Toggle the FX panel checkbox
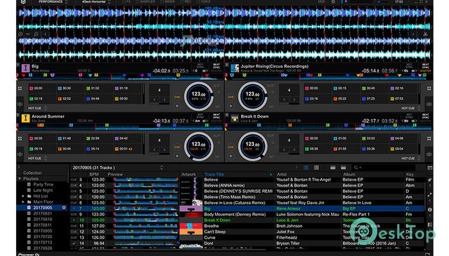 pyautogui.click(x=126, y=2)
